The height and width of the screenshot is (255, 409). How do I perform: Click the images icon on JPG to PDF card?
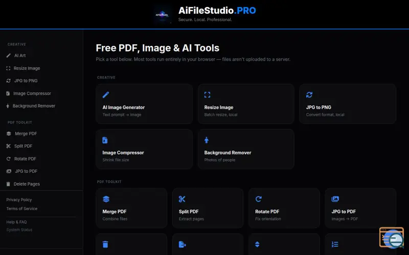click(335, 199)
